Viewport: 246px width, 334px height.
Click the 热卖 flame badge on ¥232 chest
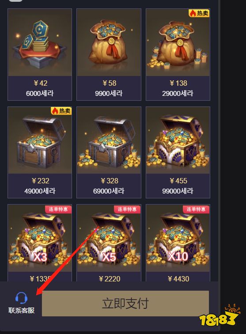[x=61, y=111]
